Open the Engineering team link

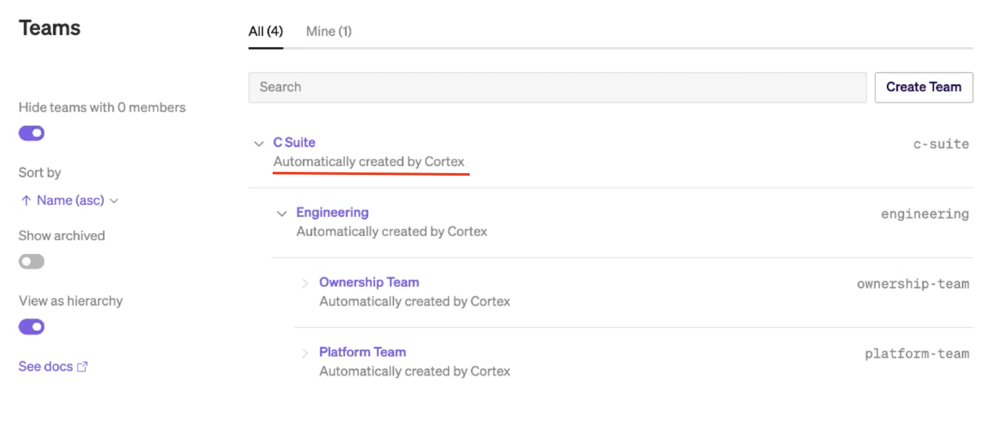click(332, 212)
